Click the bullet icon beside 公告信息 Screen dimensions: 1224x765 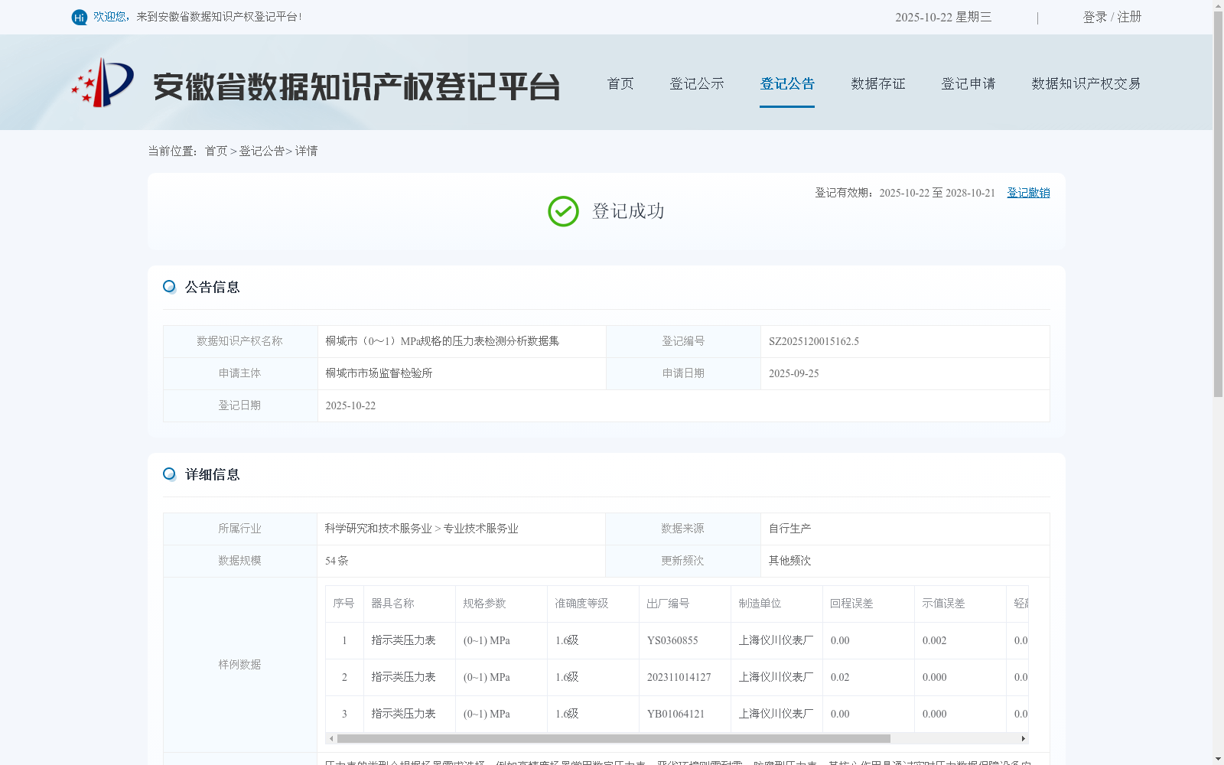(x=169, y=287)
